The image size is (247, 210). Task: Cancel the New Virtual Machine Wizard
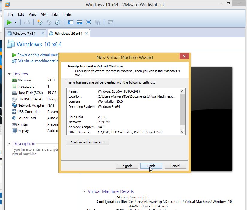coord(175,166)
